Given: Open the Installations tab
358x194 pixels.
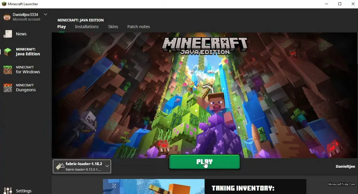Looking at the screenshot, I should pyautogui.click(x=87, y=27).
